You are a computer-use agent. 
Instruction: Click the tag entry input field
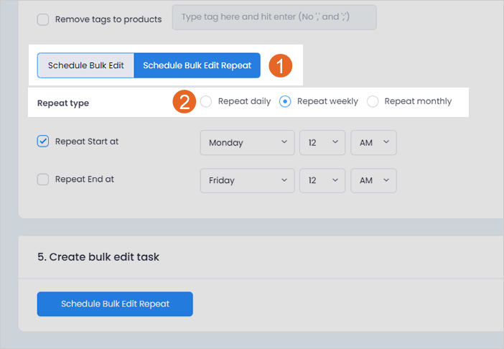[x=274, y=17]
